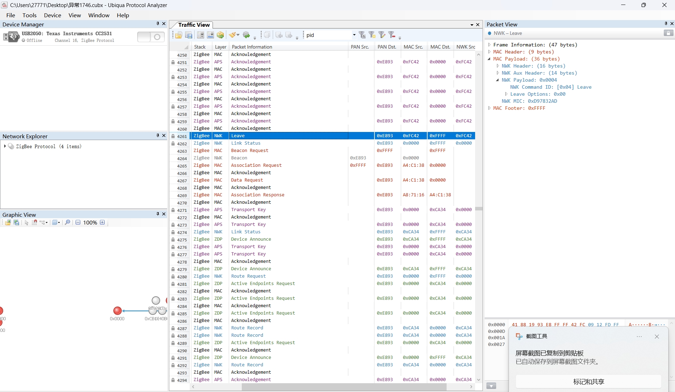The width and height of the screenshot is (675, 392).
Task: Click the row lock highlight icon in Traffic toolbar
Action: pyautogui.click(x=210, y=35)
